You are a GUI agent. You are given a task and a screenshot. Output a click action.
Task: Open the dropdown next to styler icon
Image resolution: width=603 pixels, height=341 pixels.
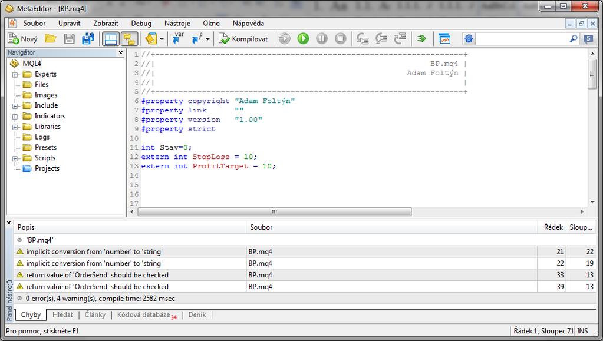(x=162, y=39)
